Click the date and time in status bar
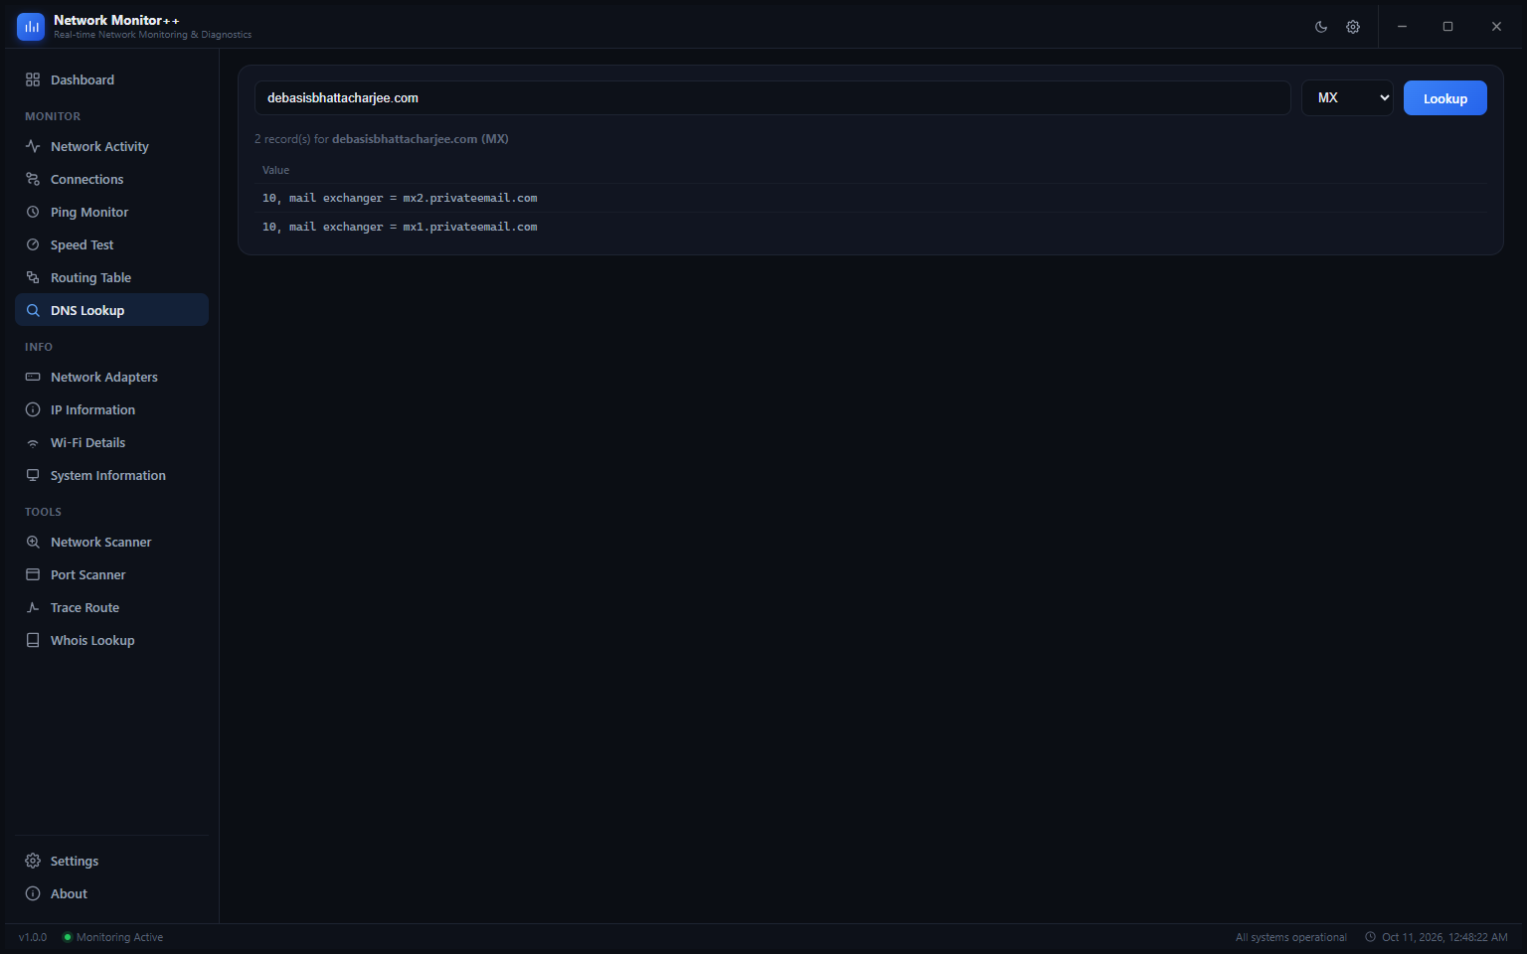1527x954 pixels. (x=1437, y=937)
